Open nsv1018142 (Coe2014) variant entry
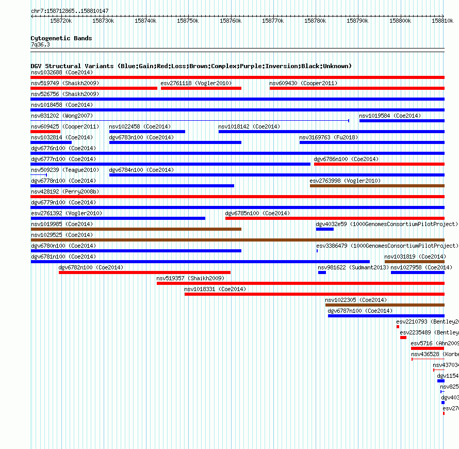This screenshot has height=449, width=459. coord(249,126)
